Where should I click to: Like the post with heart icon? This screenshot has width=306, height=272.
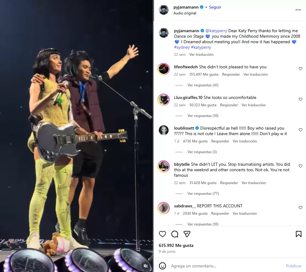point(162,234)
